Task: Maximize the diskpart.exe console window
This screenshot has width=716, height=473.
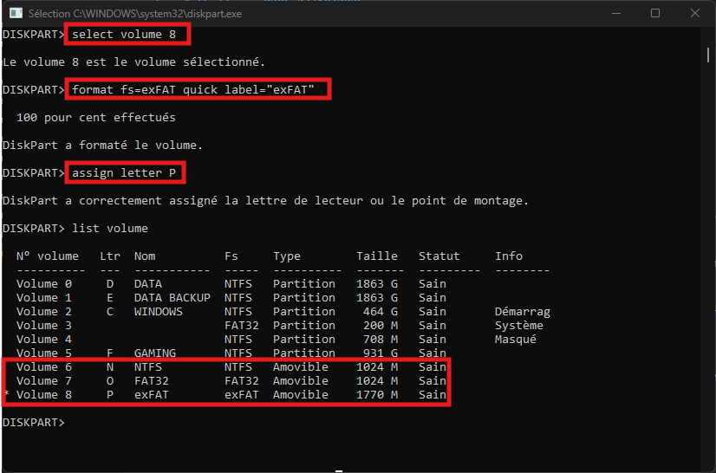Action: (655, 13)
